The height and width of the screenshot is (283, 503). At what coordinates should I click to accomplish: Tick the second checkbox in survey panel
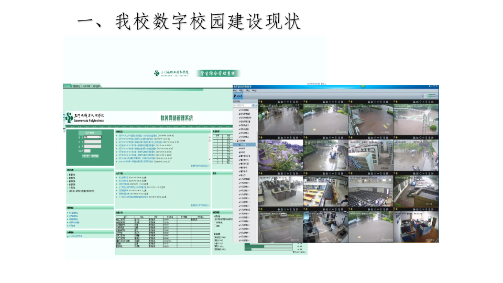pyautogui.click(x=215, y=225)
